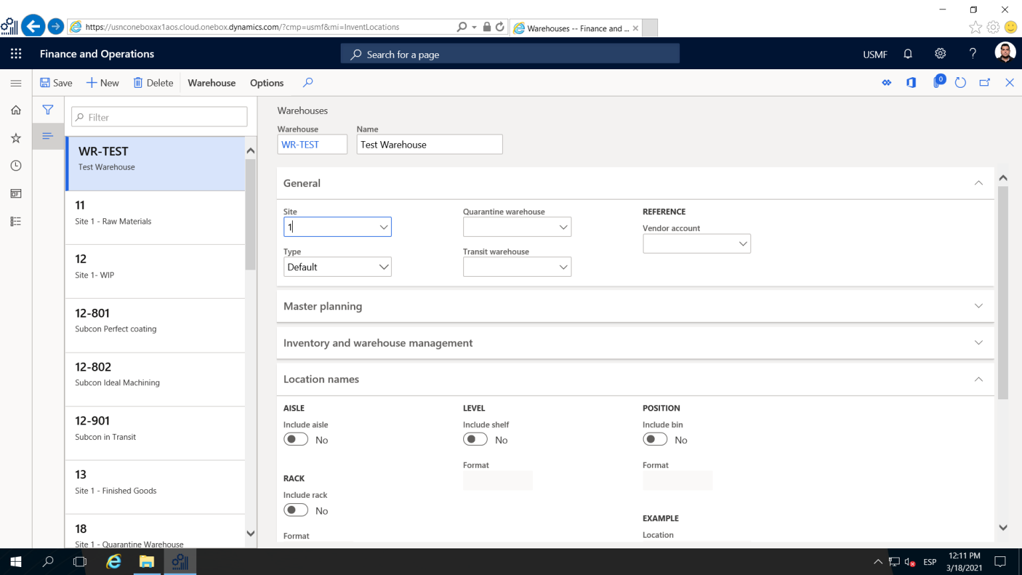Toggle Include aisle to Yes
The height and width of the screenshot is (575, 1022).
(295, 439)
